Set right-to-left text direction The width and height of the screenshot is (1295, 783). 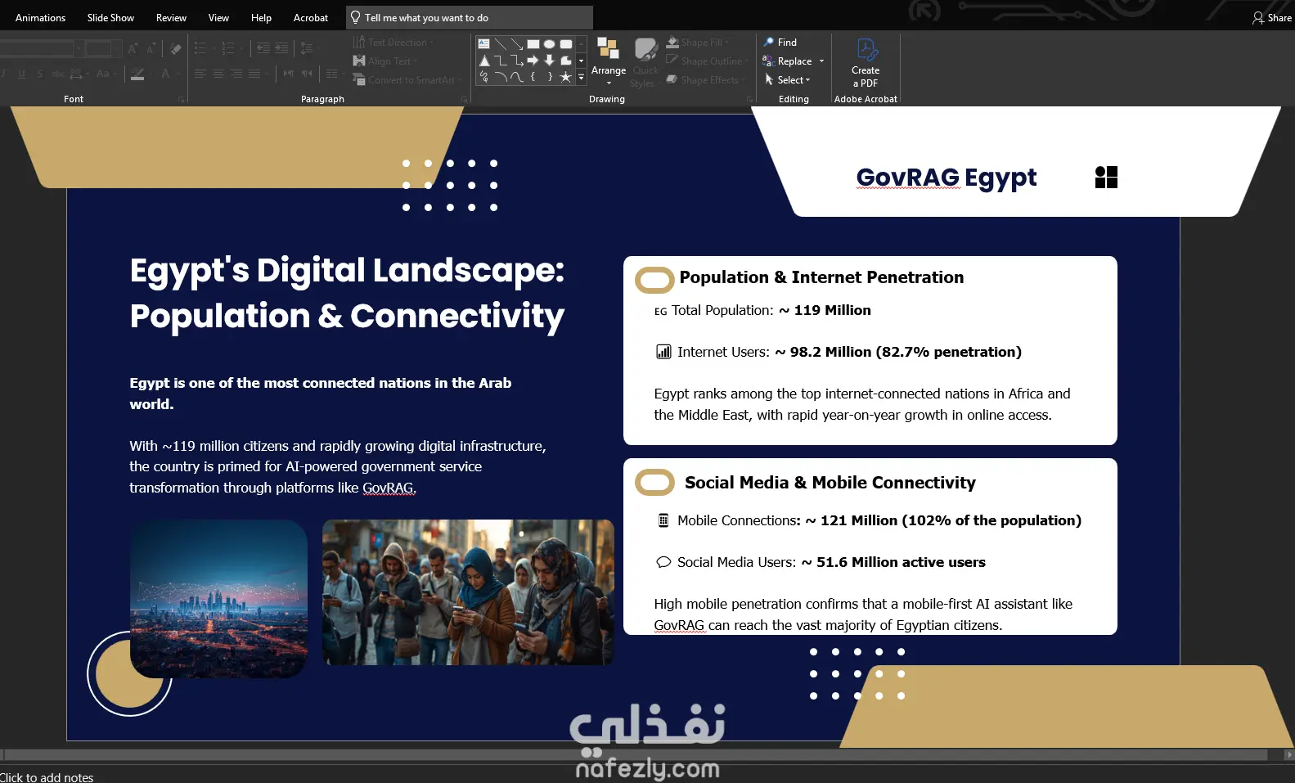point(307,74)
